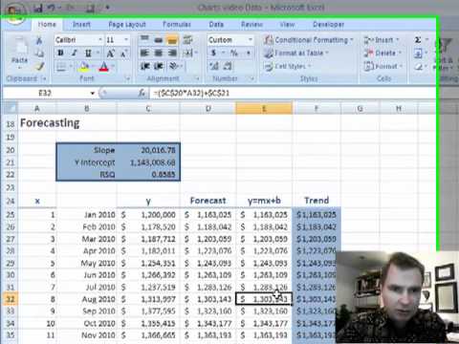The height and width of the screenshot is (344, 459).
Task: Align text to the left
Action: pyautogui.click(x=144, y=53)
